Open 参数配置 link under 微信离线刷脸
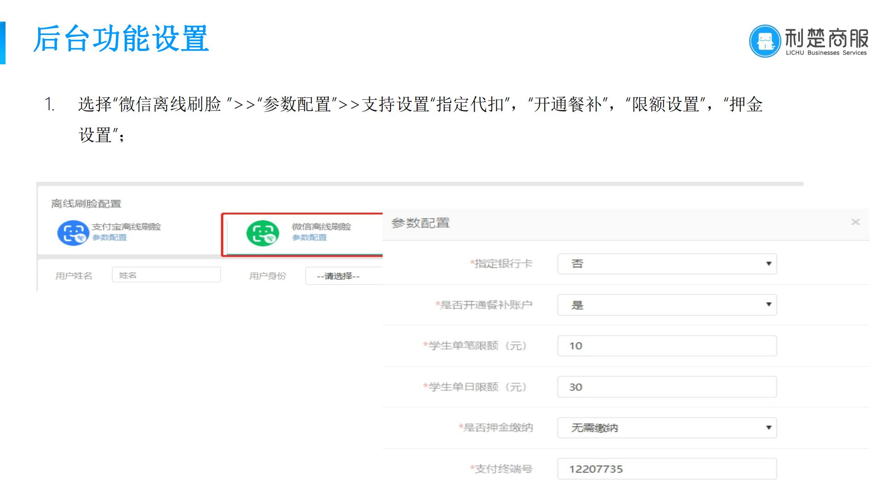Screen dimensions: 883x496 [309, 237]
